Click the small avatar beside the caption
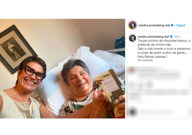Image resolution: width=192 pixels, height=135 pixels. [x=132, y=38]
